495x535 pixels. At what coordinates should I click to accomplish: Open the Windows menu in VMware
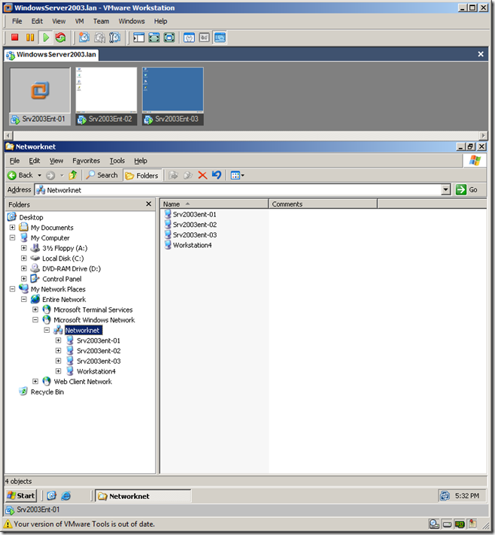coord(132,21)
